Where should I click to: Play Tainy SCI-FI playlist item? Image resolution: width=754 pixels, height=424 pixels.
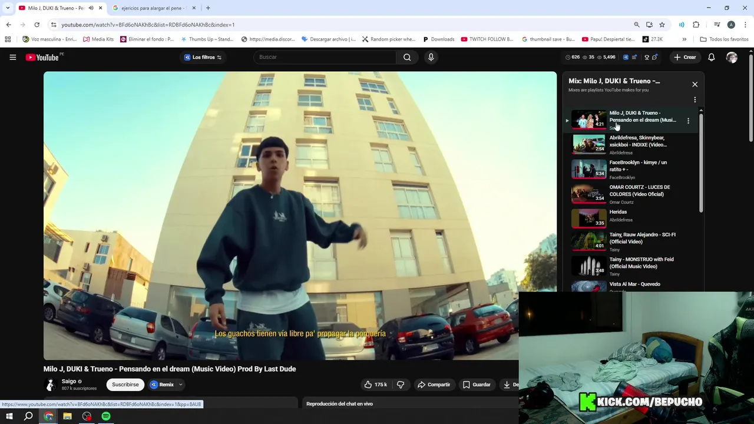pos(630,241)
